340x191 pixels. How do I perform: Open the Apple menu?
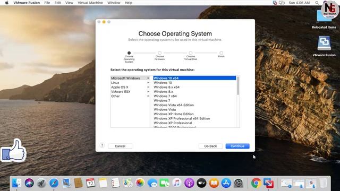click(7, 3)
